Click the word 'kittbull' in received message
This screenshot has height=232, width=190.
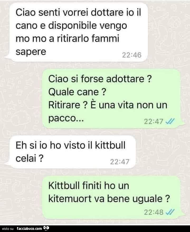click(110, 145)
